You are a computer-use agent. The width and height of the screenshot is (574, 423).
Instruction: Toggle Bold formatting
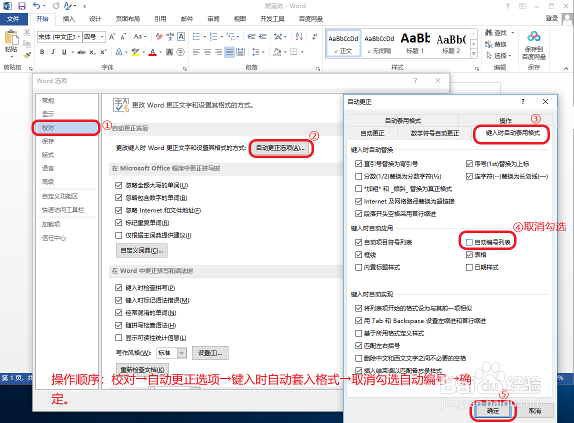tap(42, 52)
